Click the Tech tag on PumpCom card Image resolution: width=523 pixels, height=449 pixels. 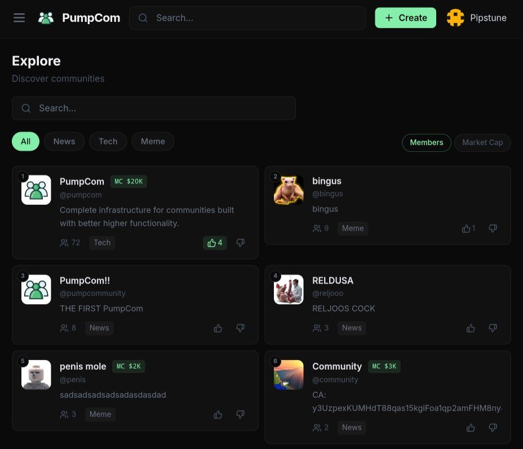coord(102,243)
